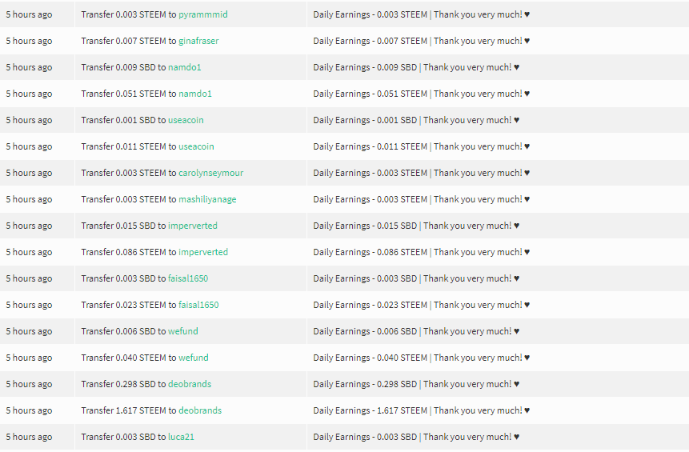The height and width of the screenshot is (452, 689).
Task: Click 'Transfer 0.007 STEEM to' text
Action: pyautogui.click(x=129, y=41)
